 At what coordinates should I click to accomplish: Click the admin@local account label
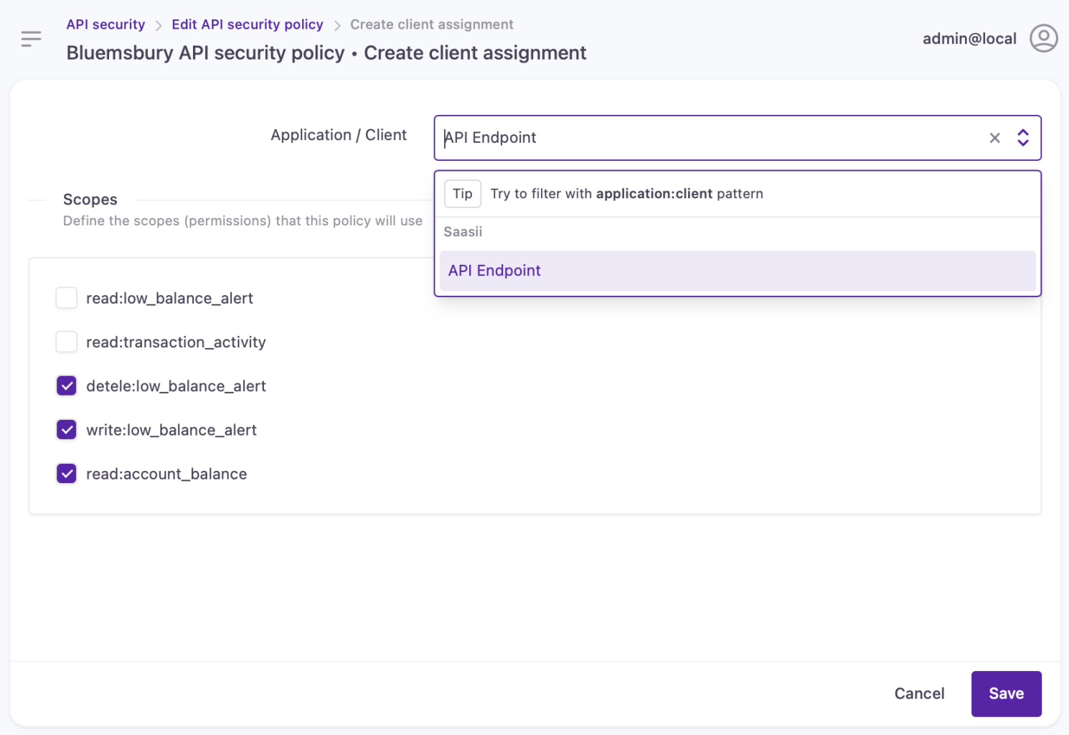969,39
